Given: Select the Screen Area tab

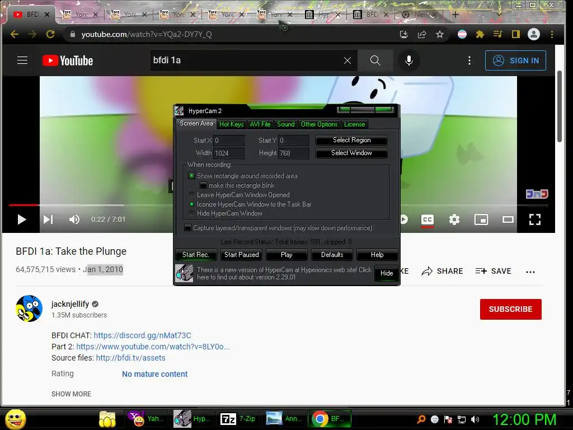Looking at the screenshot, I should (196, 124).
